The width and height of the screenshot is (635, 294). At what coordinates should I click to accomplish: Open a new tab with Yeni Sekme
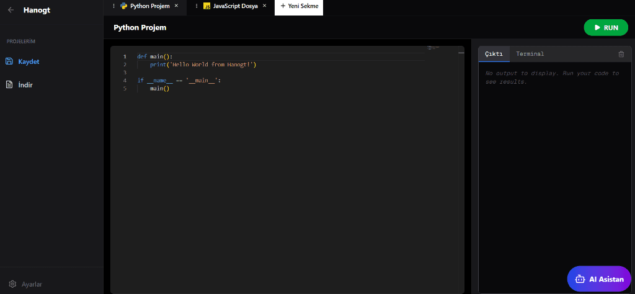click(299, 6)
